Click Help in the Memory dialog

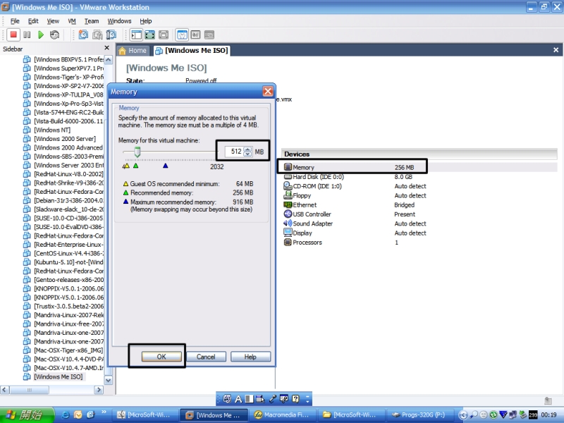tap(250, 357)
